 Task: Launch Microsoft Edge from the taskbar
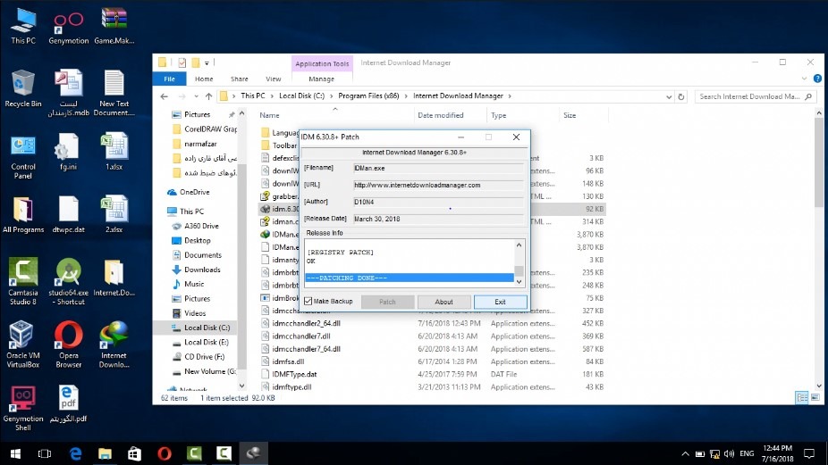click(75, 454)
